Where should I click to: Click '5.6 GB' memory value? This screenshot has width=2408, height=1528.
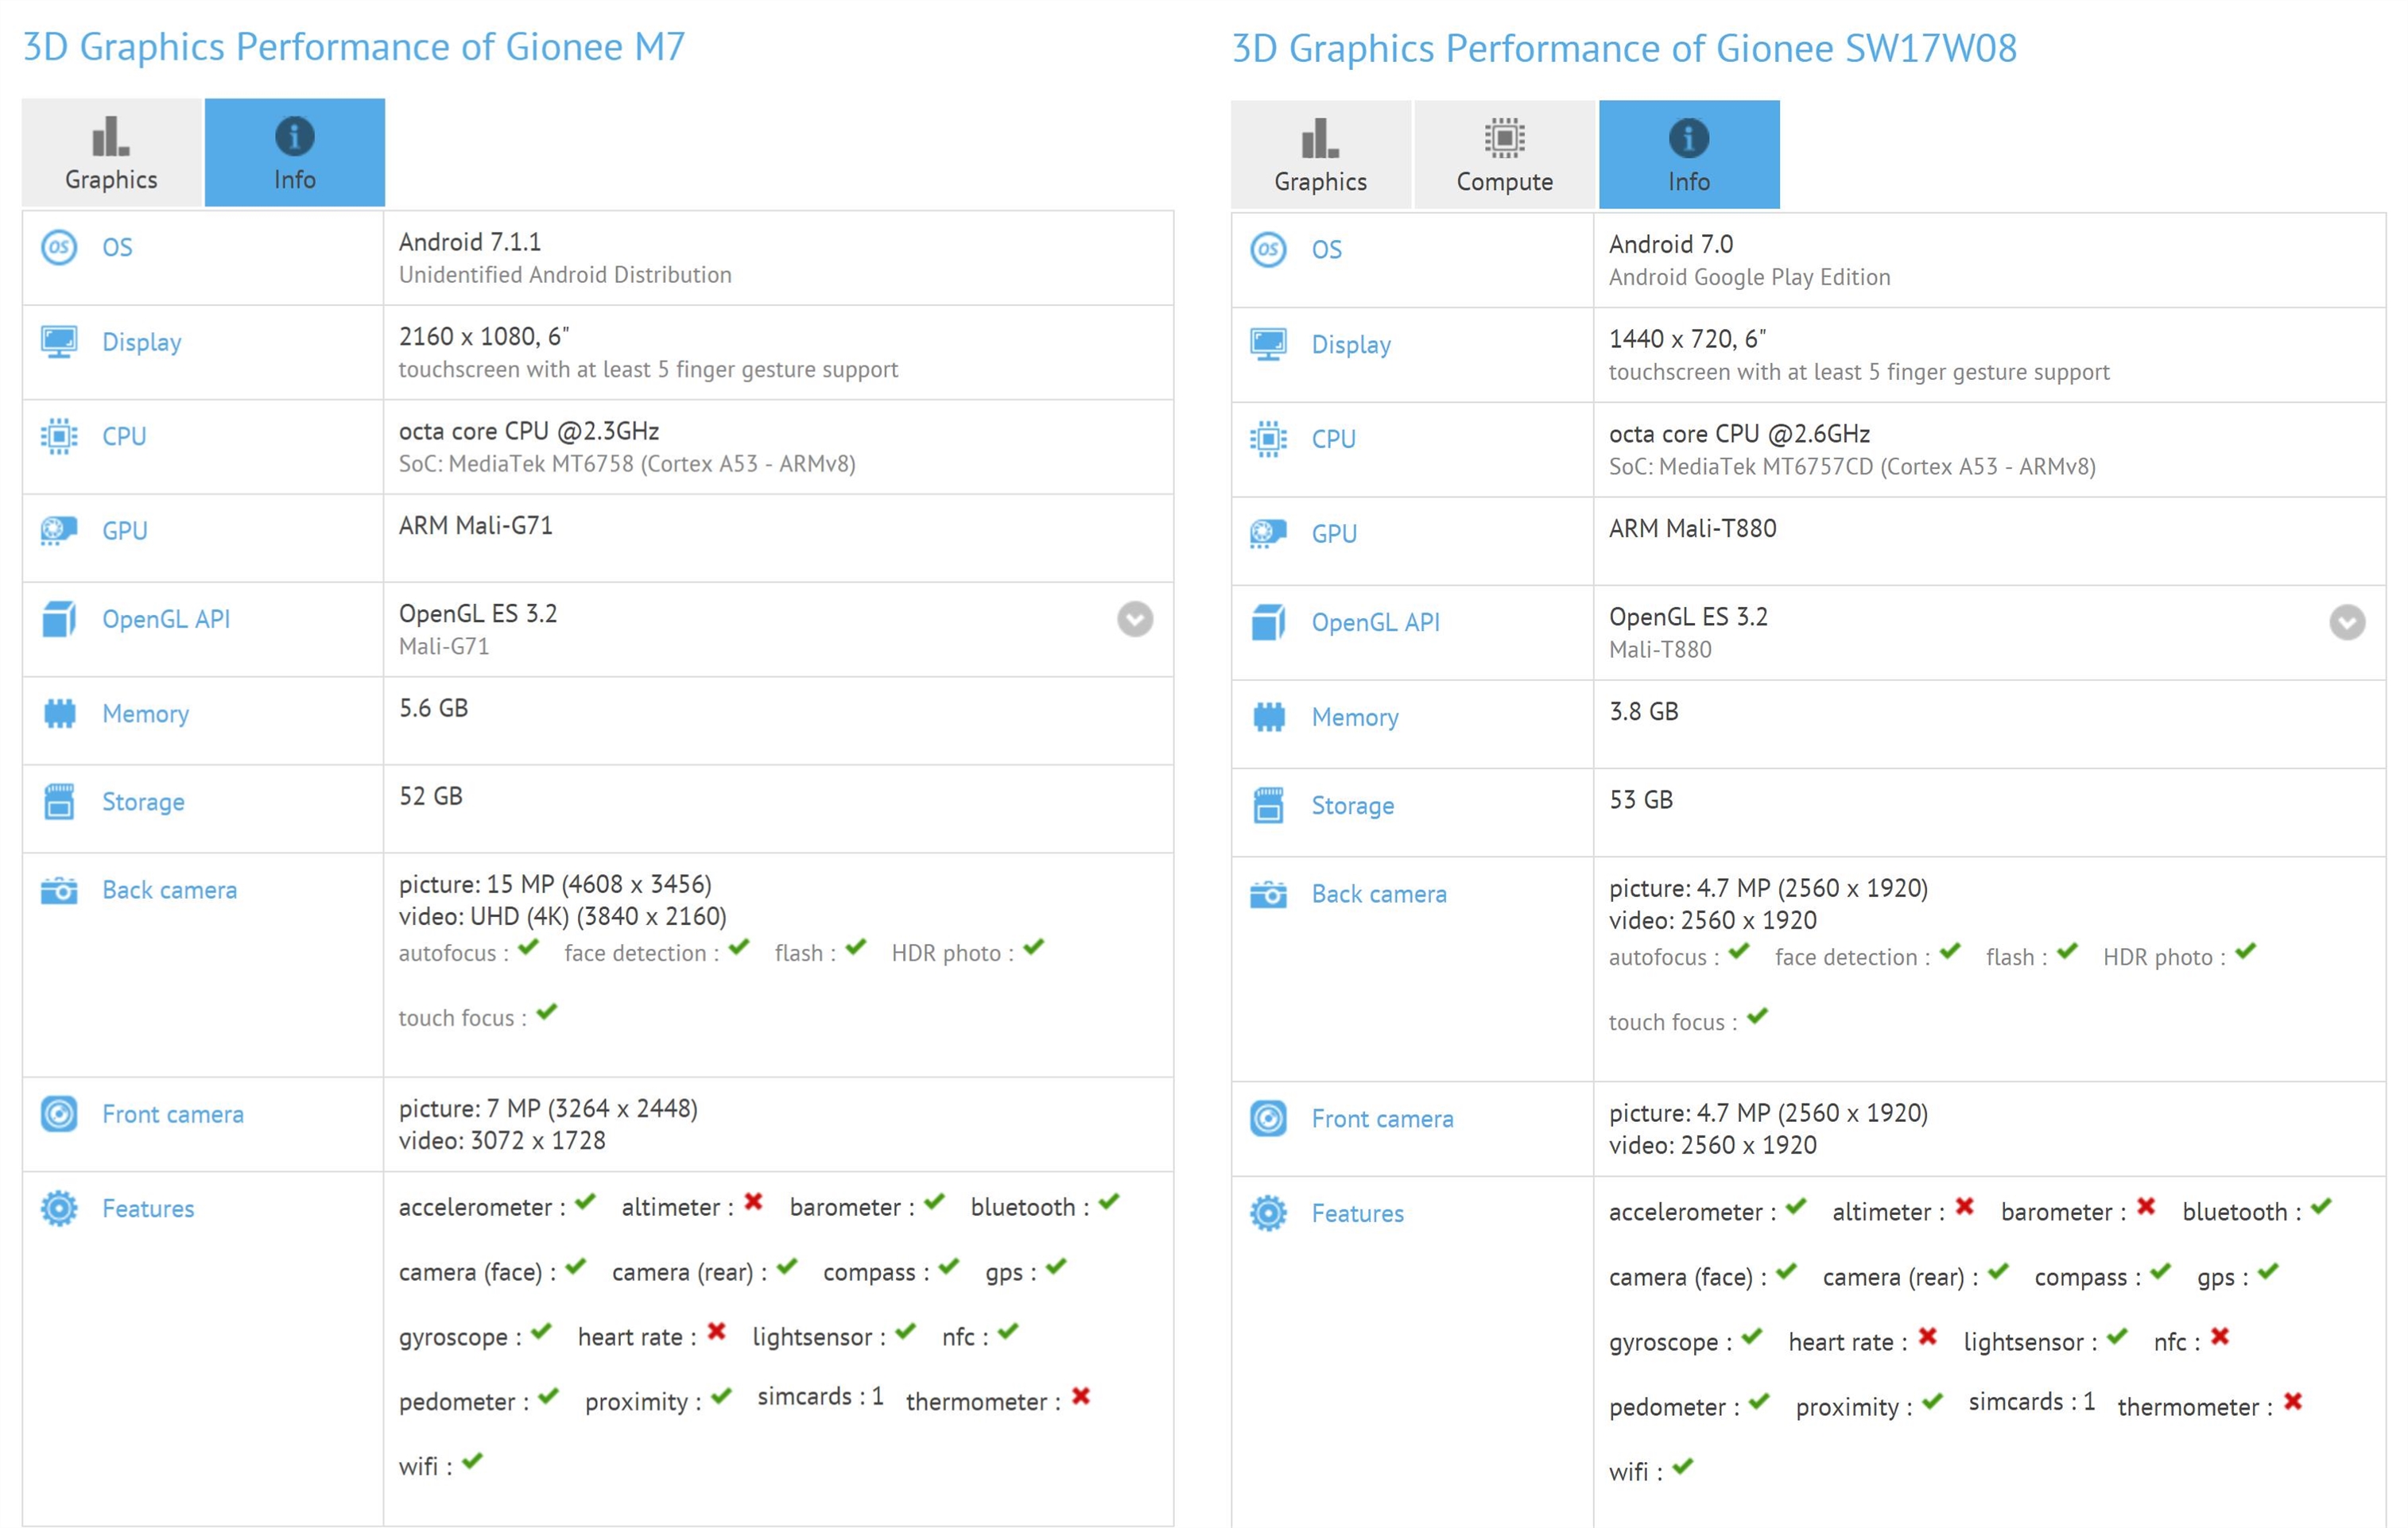tap(434, 709)
